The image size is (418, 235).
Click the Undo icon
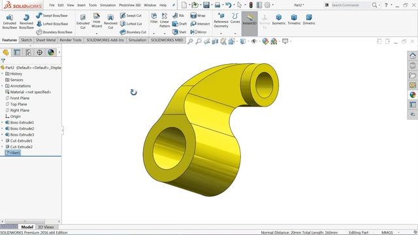pyautogui.click(x=228, y=5)
